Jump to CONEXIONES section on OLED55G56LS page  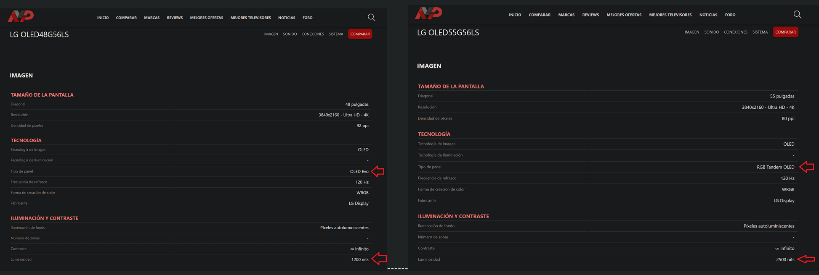(x=736, y=32)
